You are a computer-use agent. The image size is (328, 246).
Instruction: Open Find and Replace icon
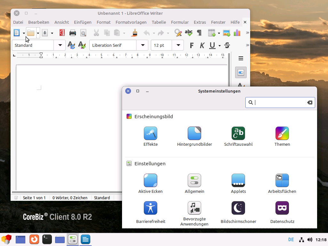click(178, 33)
